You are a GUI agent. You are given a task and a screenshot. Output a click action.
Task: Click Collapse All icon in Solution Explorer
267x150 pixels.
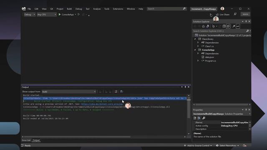point(224,26)
